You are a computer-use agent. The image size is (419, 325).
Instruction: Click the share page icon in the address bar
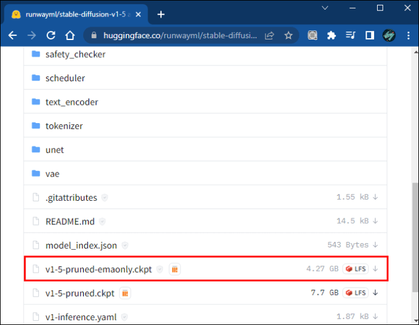pos(270,35)
